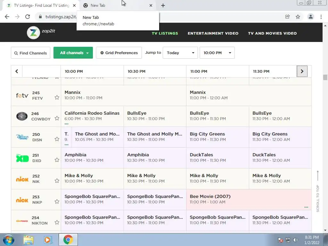This screenshot has height=246, width=328.
Task: Go back with browser back arrow
Action: click(7, 17)
